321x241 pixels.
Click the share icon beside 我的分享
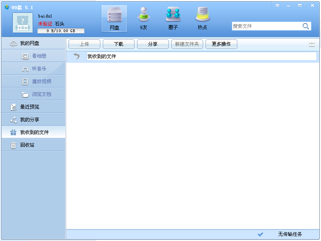14,120
